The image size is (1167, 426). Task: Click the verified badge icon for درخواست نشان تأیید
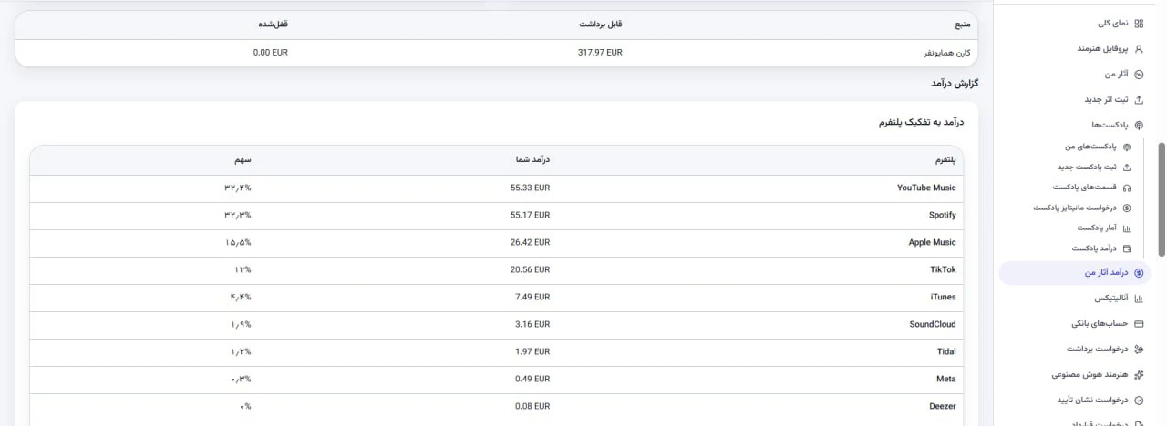tap(1138, 400)
